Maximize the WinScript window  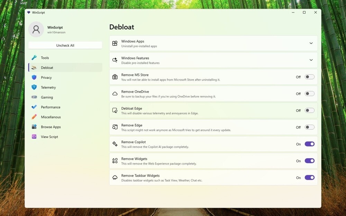click(x=304, y=12)
